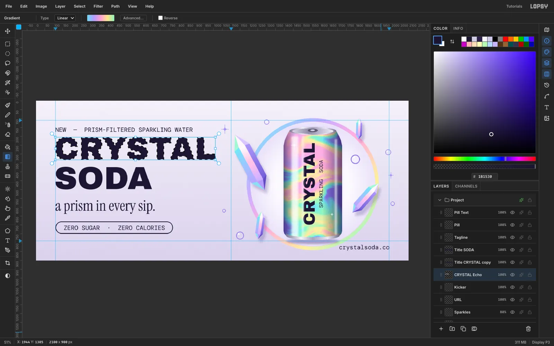Image resolution: width=554 pixels, height=346 pixels.
Task: Enable the Reverse checkbox
Action: click(x=160, y=18)
